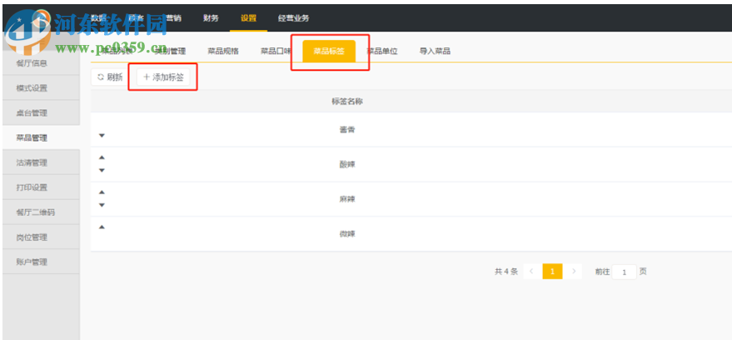
Task: Open 账户管理 in the sidebar
Action: 41,262
